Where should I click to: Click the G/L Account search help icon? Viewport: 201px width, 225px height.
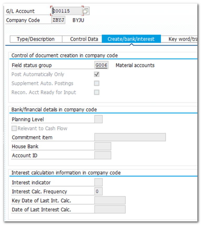(86, 11)
